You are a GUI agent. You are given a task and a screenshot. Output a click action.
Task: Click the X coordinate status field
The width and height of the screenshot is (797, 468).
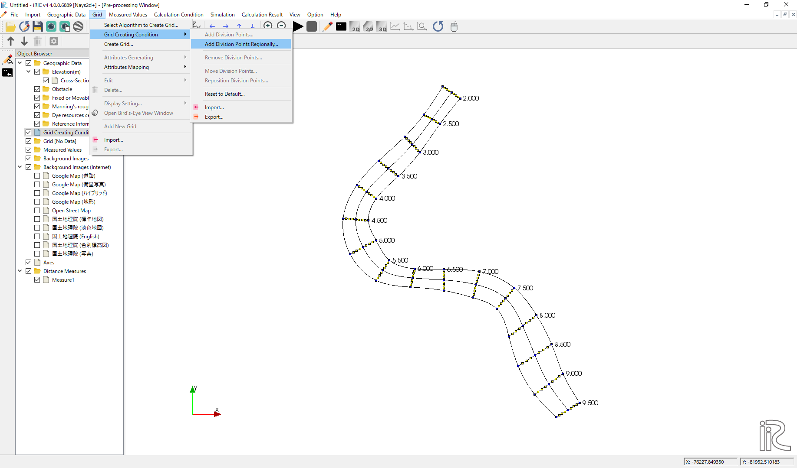point(710,462)
